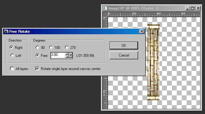
Task: Choose 180 degrees rotation
Action: [51, 47]
